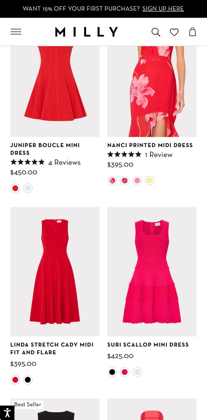Open Suri Scallop Mini Dress title link
Viewport: 207px width, 420px height.
point(148,345)
